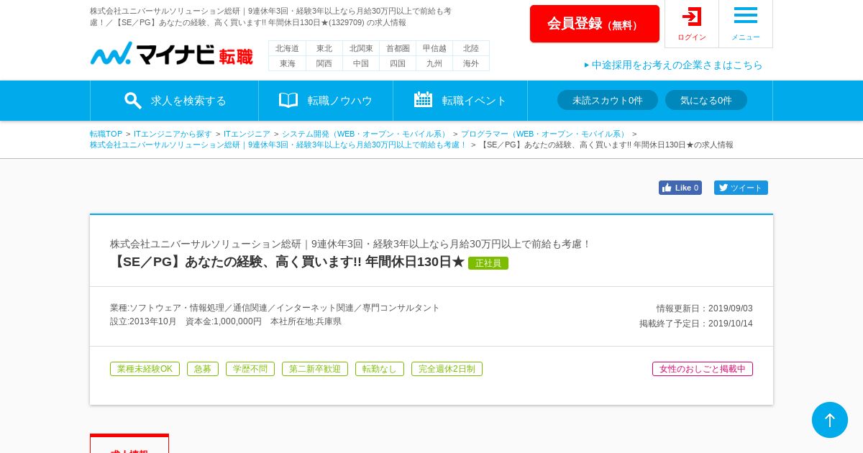
Task: Click the calendar icon for 転職イベント
Action: 423,100
